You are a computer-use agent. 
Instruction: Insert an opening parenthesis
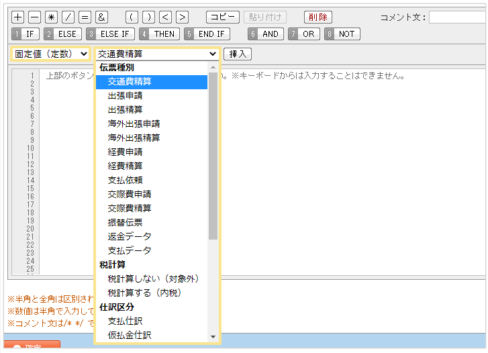click(x=132, y=17)
